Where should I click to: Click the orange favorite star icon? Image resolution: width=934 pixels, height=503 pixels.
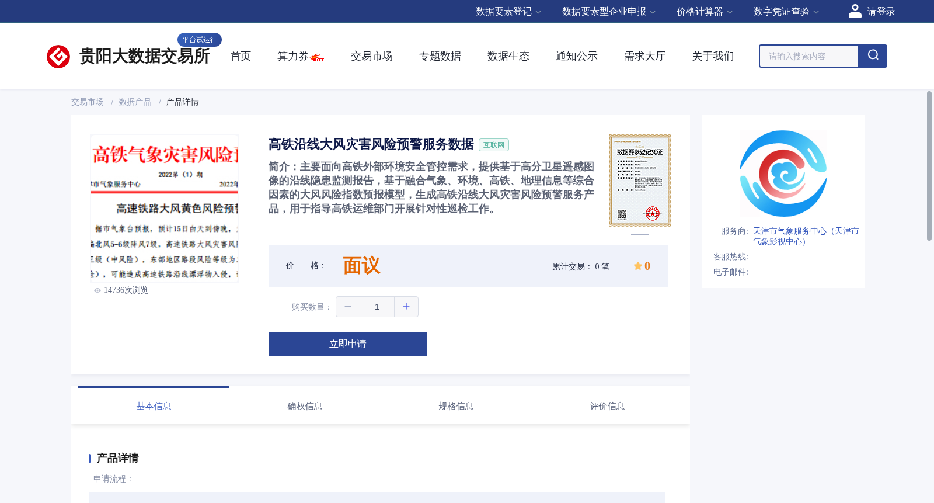638,266
